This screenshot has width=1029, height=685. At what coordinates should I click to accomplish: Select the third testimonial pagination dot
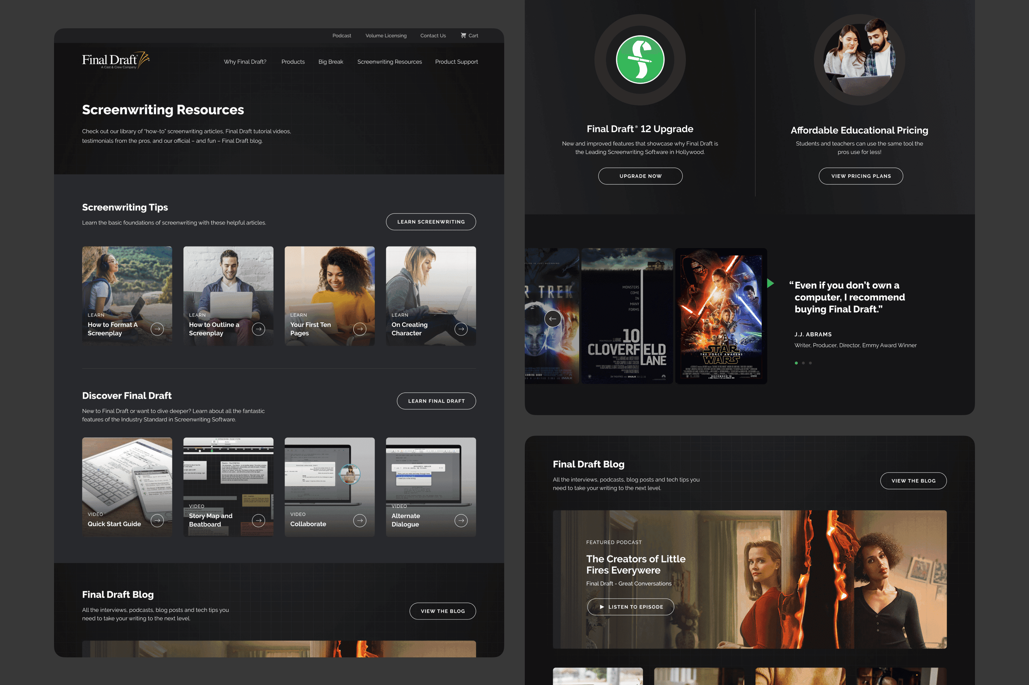click(x=810, y=363)
